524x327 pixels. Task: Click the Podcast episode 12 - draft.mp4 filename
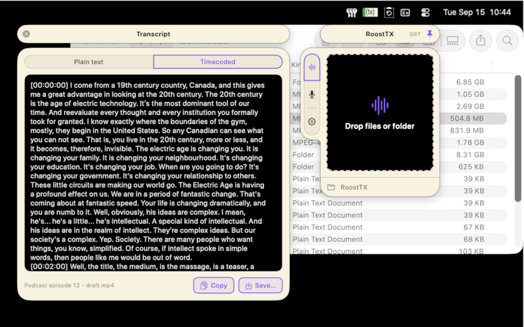[x=69, y=285]
